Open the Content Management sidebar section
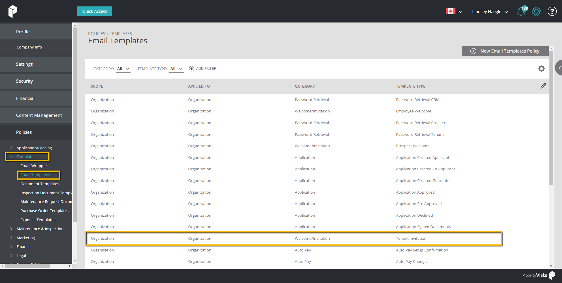Image resolution: width=562 pixels, height=283 pixels. [36, 115]
